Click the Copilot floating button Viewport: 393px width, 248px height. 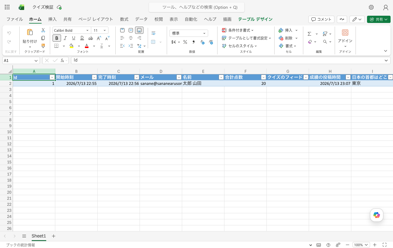tap(377, 215)
